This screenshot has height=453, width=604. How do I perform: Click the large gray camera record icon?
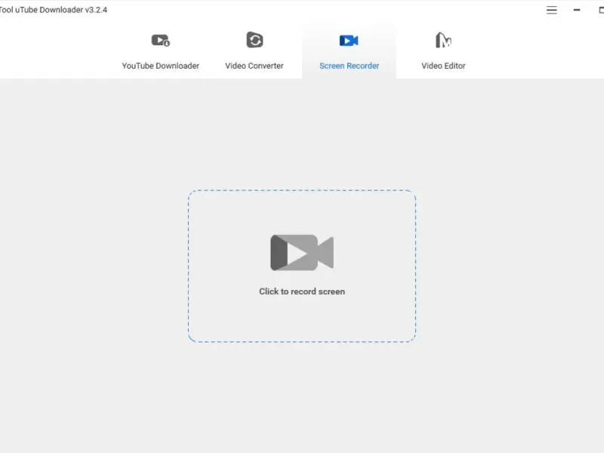point(302,253)
